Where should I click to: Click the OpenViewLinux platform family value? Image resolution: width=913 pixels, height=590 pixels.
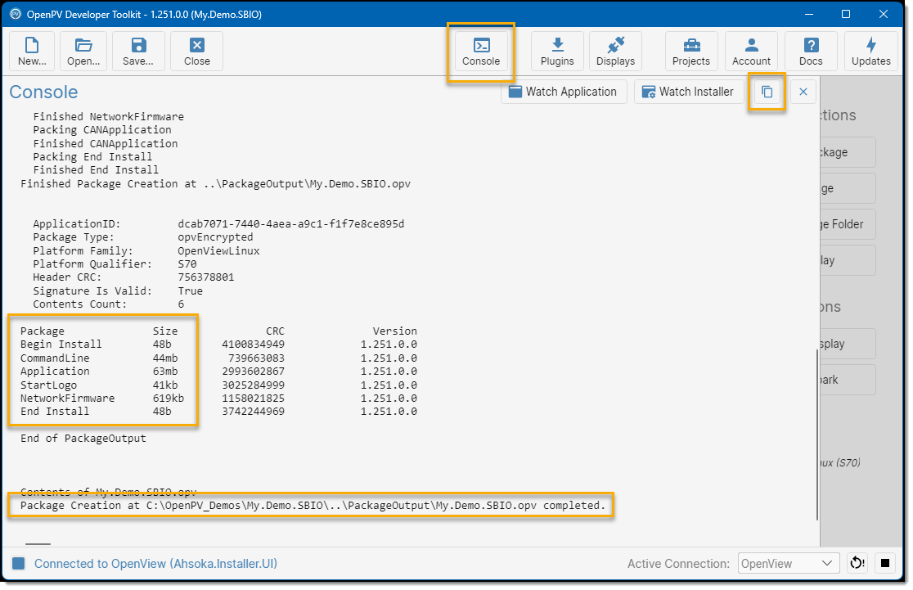pos(219,251)
